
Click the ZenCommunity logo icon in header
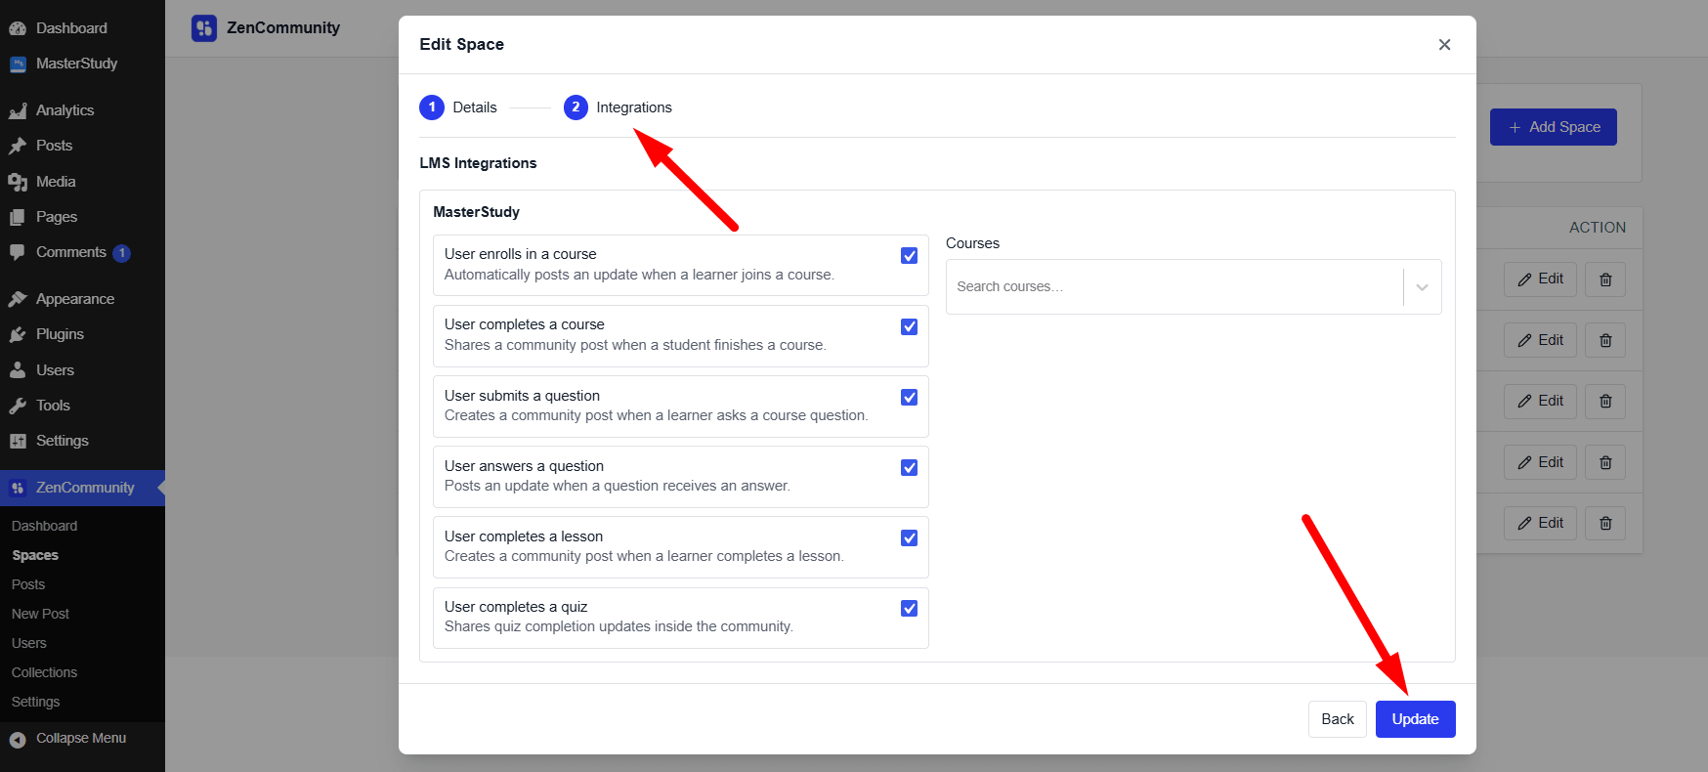(204, 28)
